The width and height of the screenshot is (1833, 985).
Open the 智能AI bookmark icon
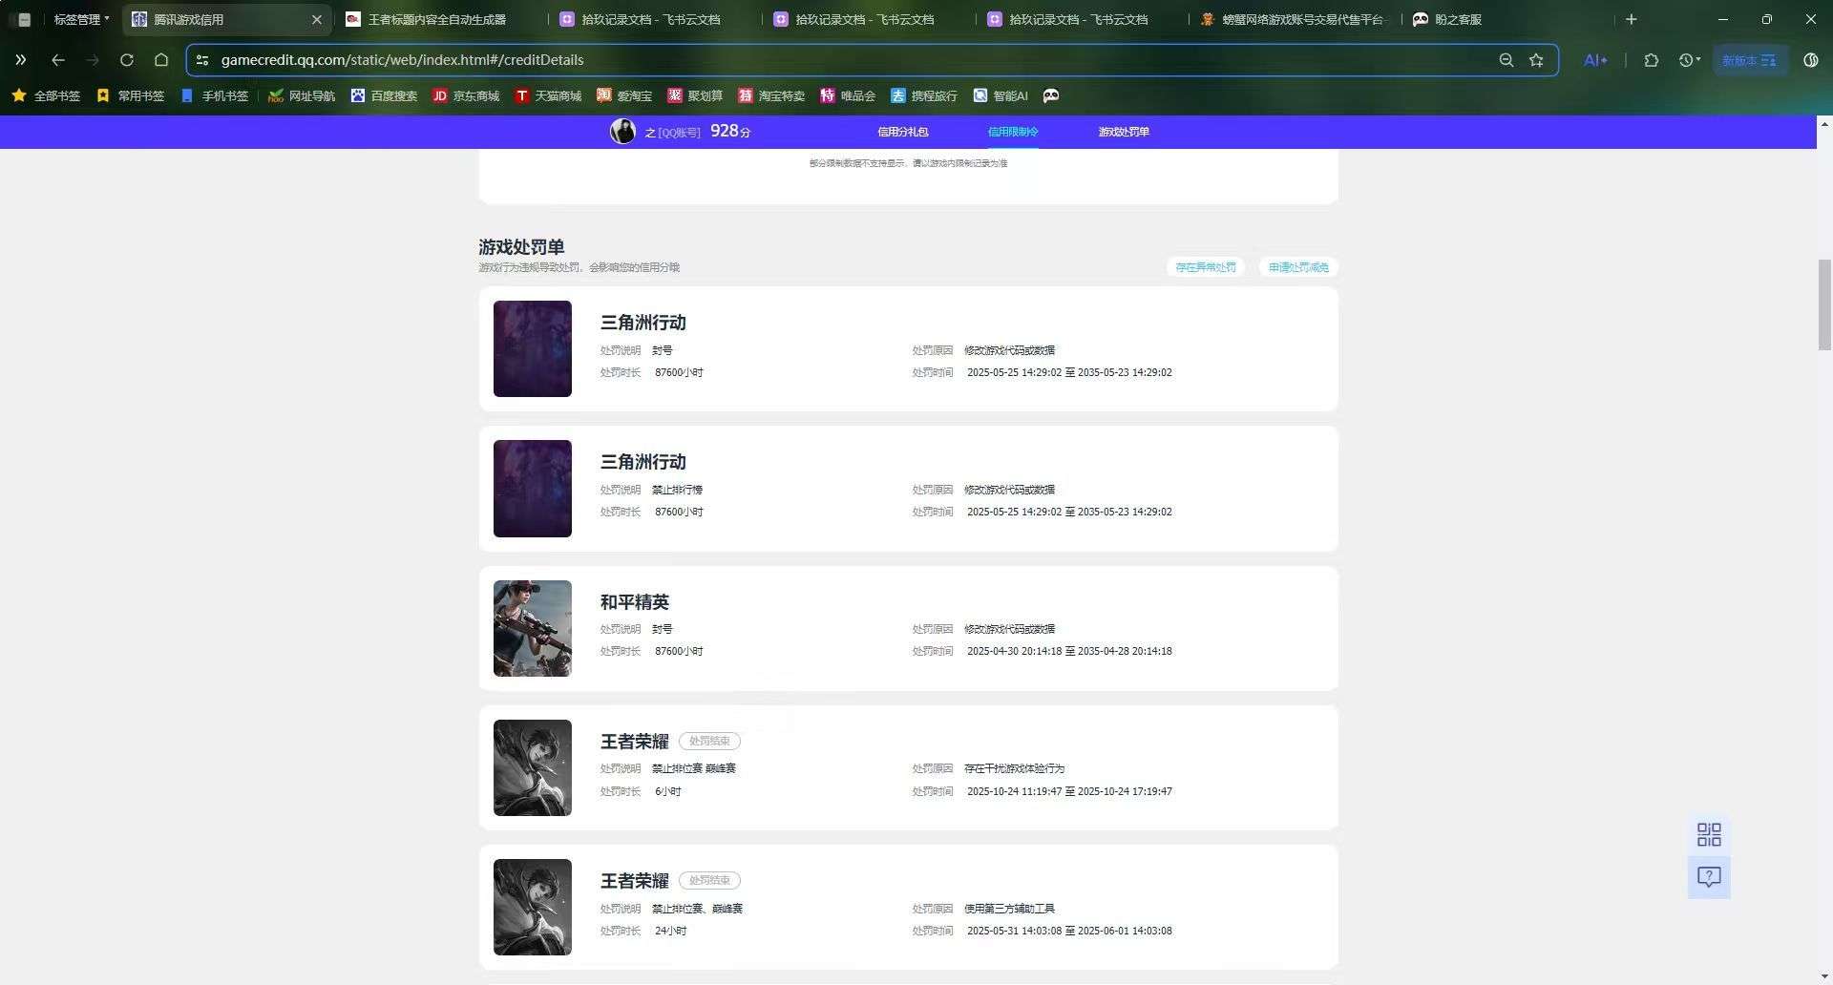[x=980, y=95]
